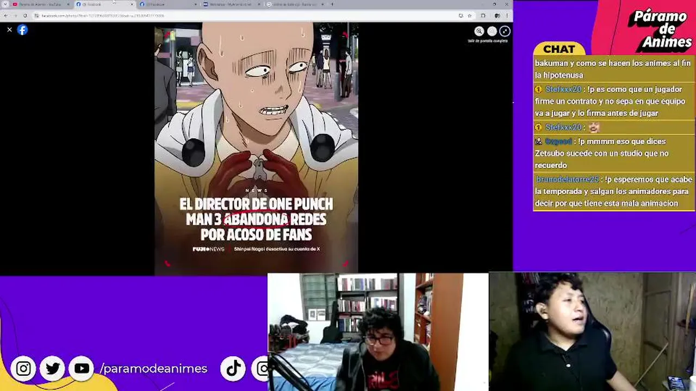This screenshot has height=391, width=696.
Task: Open the browser side panel icon
Action: (x=483, y=16)
